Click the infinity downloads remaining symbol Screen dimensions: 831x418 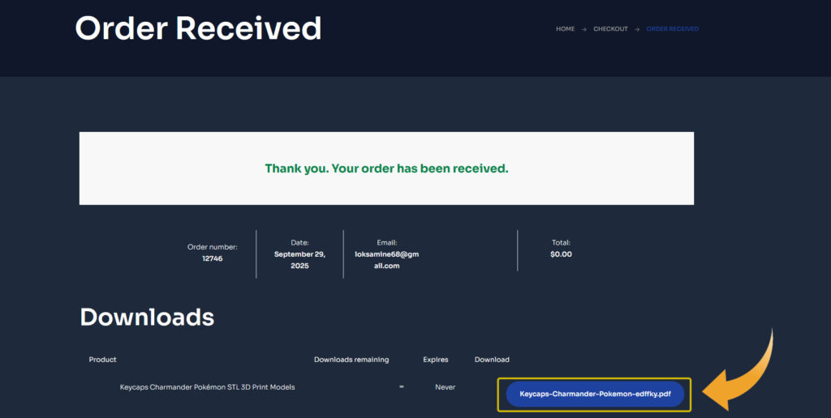pos(401,387)
